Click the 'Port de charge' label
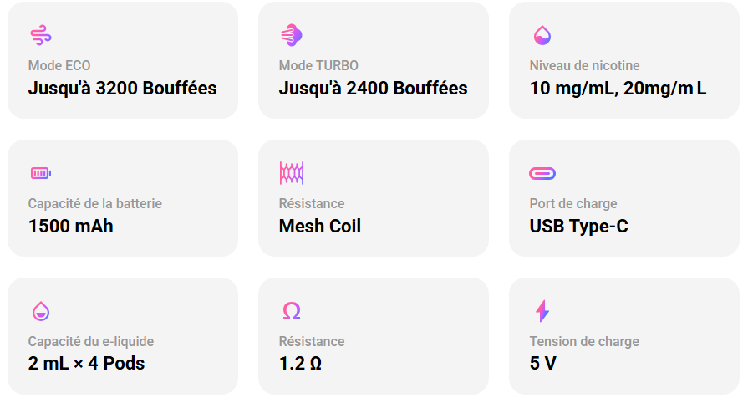Viewport: 748px width, 398px height. point(573,203)
